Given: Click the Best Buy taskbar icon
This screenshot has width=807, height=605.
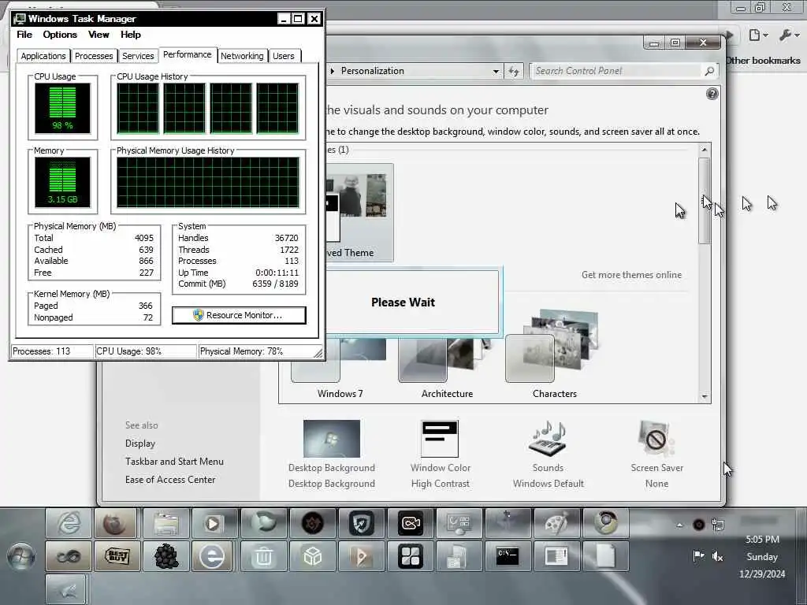Looking at the screenshot, I should pyautogui.click(x=117, y=556).
